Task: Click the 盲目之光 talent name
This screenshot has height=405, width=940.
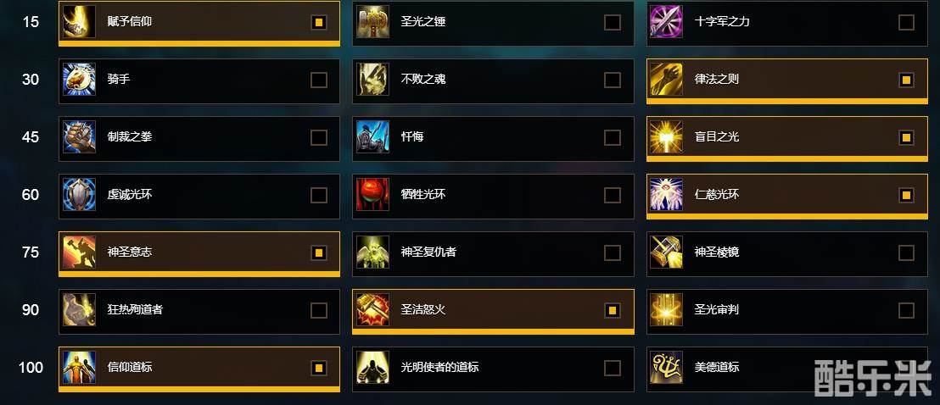Action: (716, 136)
